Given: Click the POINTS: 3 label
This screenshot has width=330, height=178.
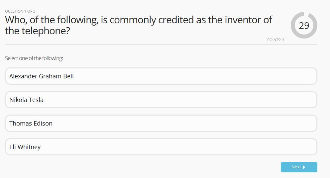Looking at the screenshot, I should click(275, 40).
